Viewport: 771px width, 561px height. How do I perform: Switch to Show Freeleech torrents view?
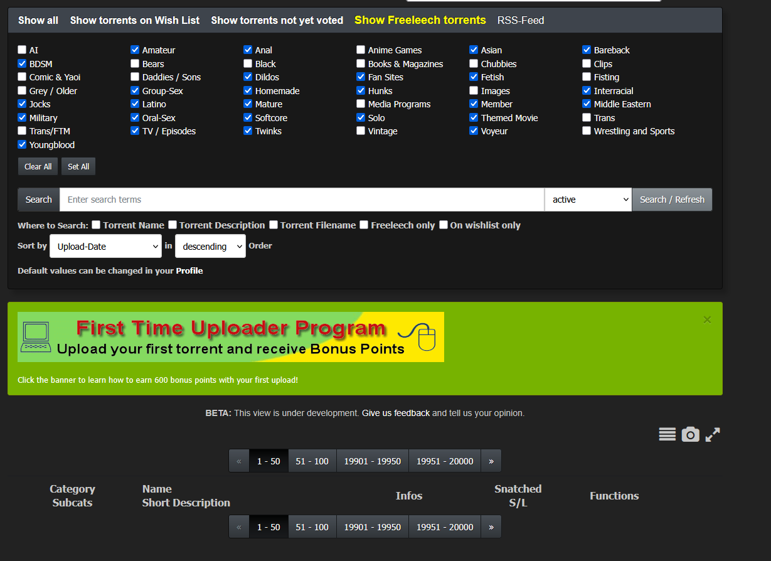[x=420, y=19]
